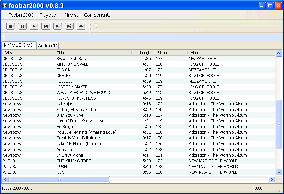This screenshot has height=194, width=284.
Task: Switch to the MY MUSIC MIX tab
Action: pyautogui.click(x=19, y=45)
